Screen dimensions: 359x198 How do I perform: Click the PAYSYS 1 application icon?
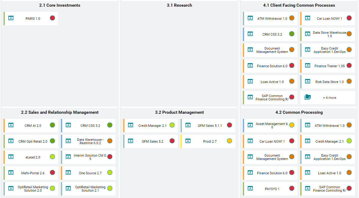250,189
